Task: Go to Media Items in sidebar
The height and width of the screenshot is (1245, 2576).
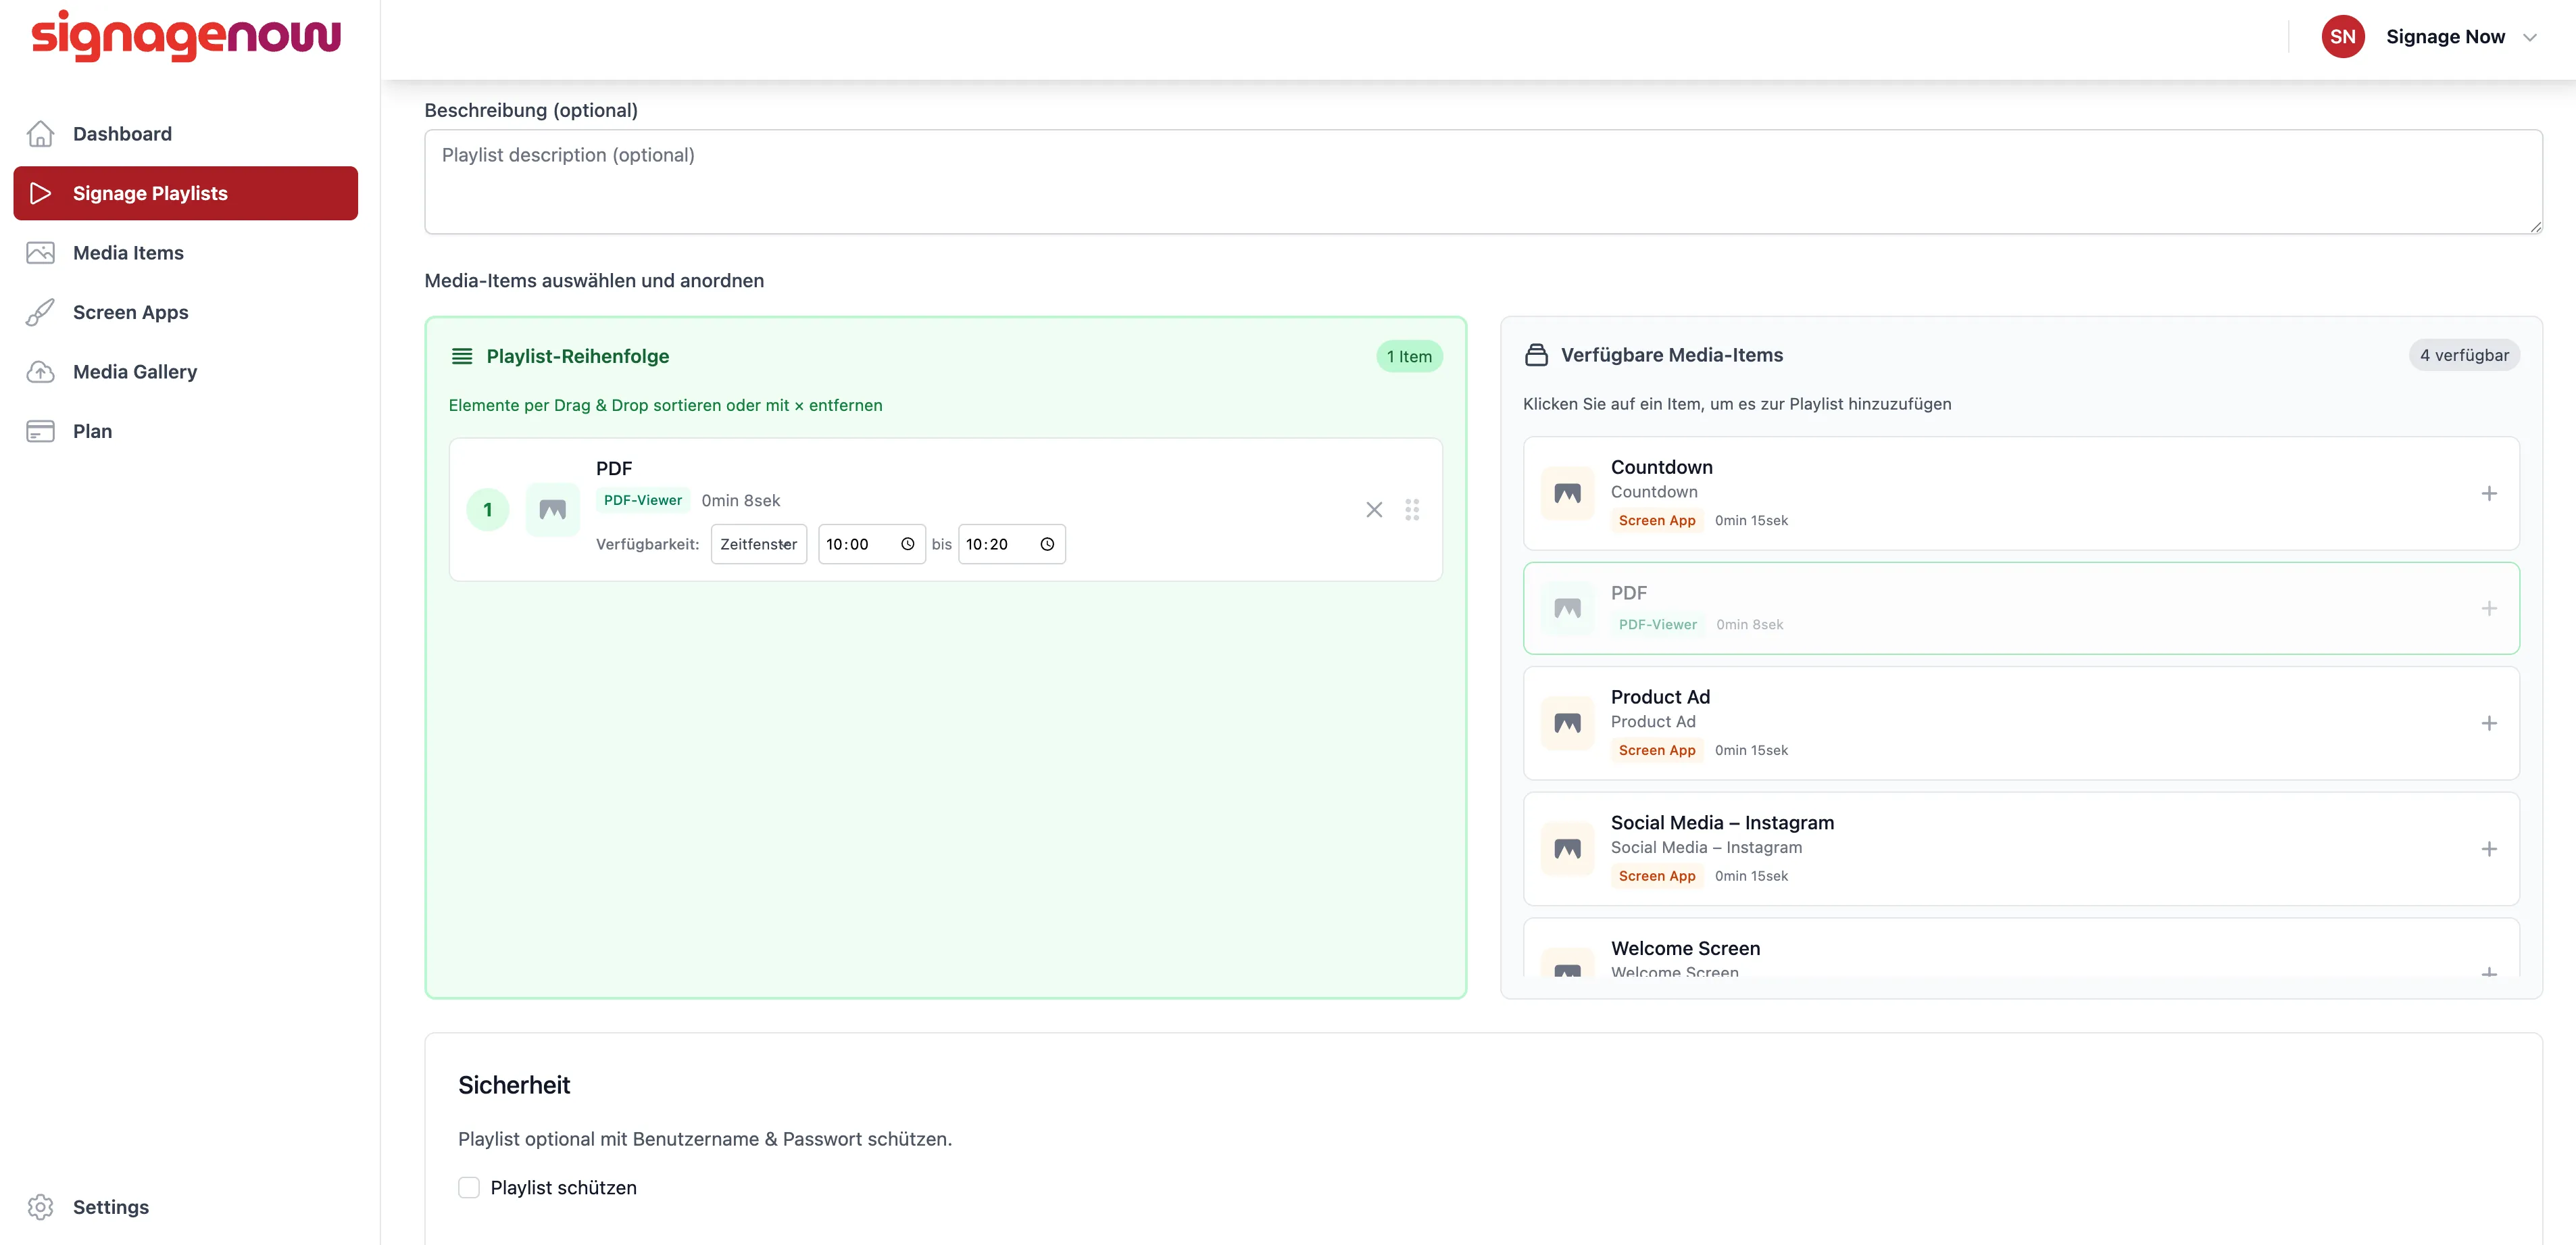Action: (x=128, y=253)
